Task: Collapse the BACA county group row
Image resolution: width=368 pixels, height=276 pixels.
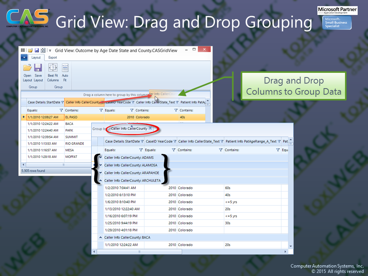Action: coord(100,238)
